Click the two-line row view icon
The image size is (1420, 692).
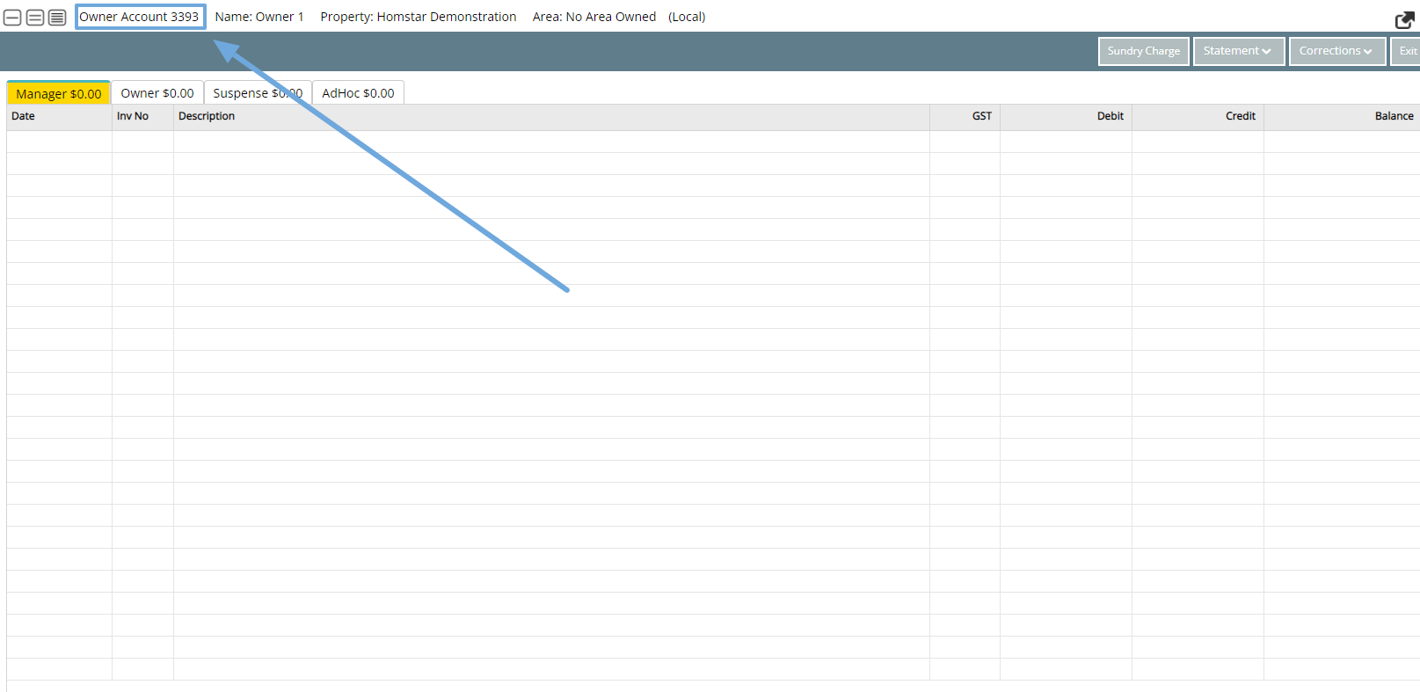point(35,18)
